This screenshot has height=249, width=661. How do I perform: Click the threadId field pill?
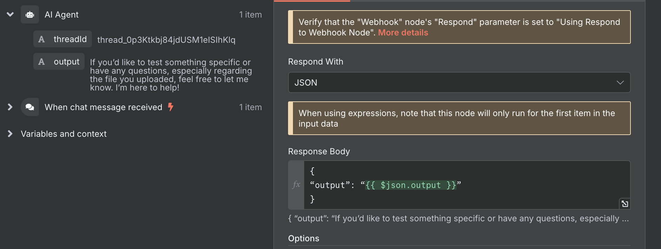[x=62, y=39]
